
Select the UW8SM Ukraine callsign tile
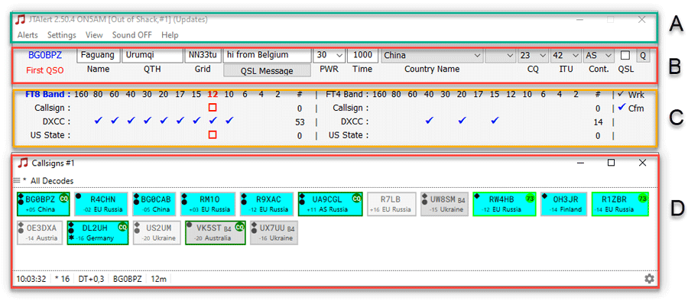point(444,203)
